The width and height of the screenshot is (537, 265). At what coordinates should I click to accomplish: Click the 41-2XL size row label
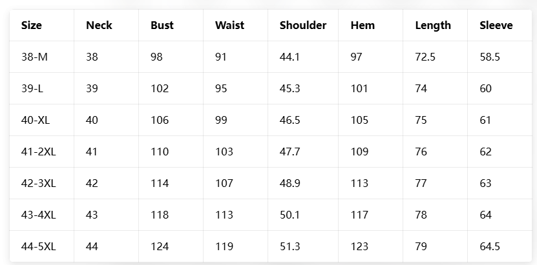(x=39, y=152)
